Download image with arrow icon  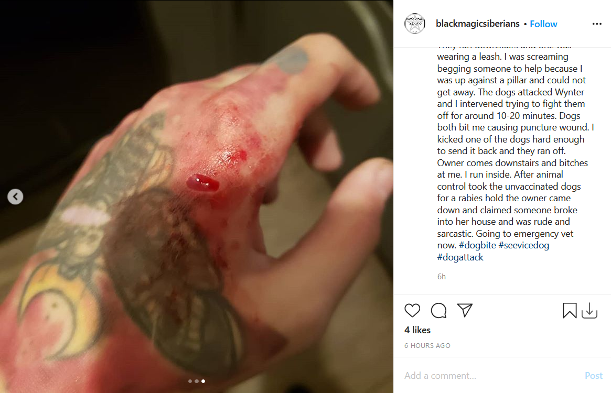589,310
